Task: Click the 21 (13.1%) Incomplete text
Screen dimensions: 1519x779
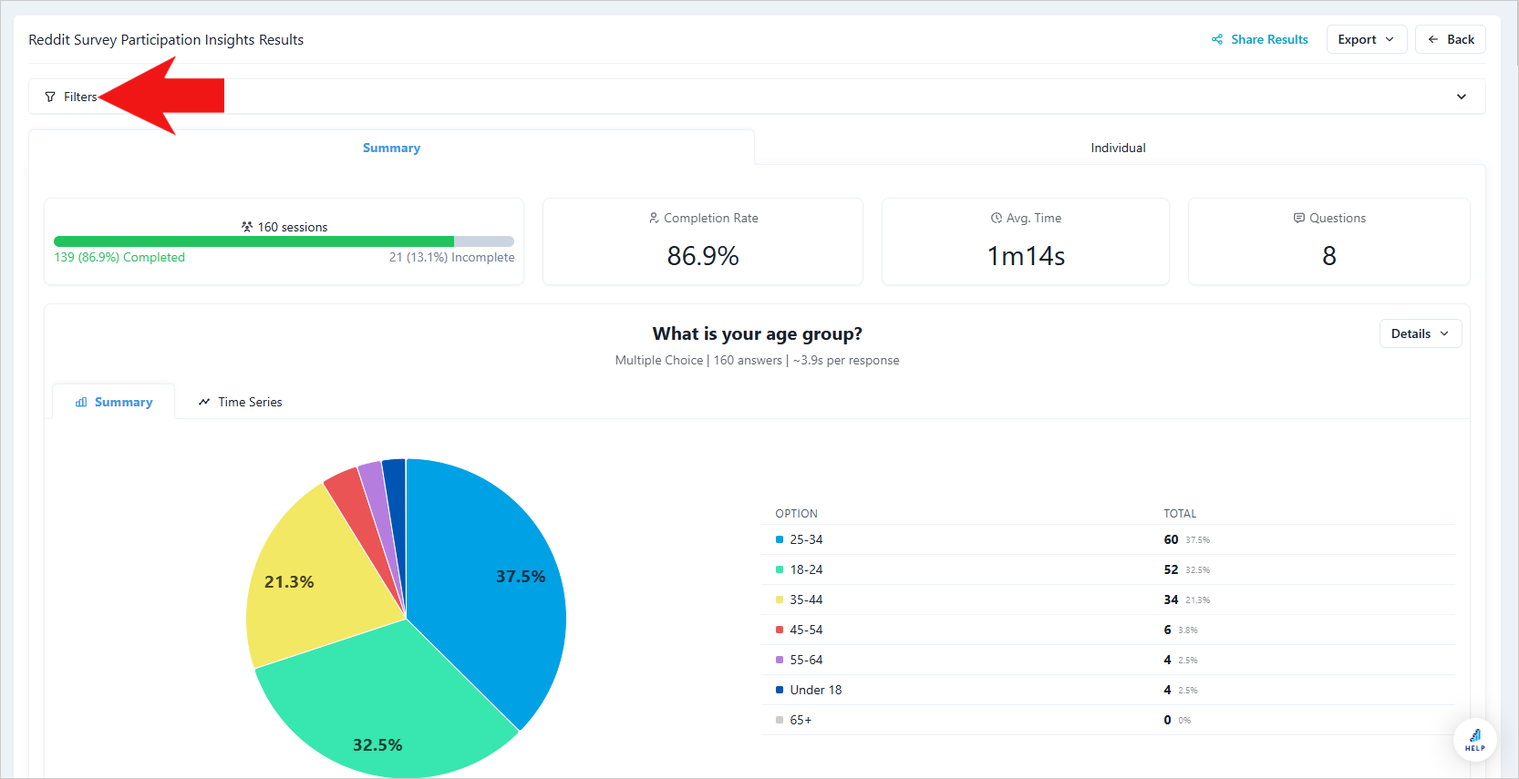Action: point(451,257)
